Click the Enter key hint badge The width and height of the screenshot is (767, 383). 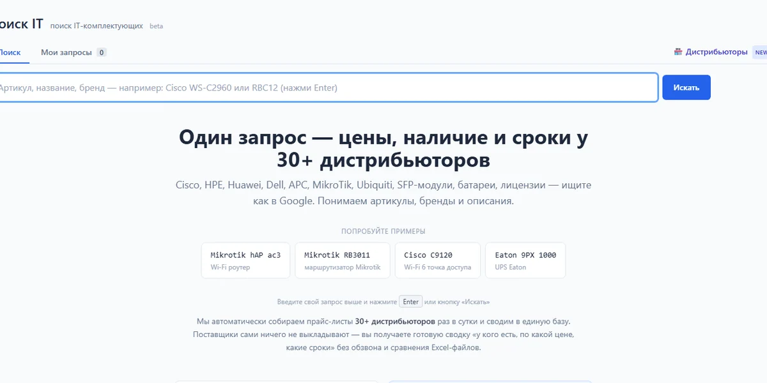pyautogui.click(x=411, y=302)
